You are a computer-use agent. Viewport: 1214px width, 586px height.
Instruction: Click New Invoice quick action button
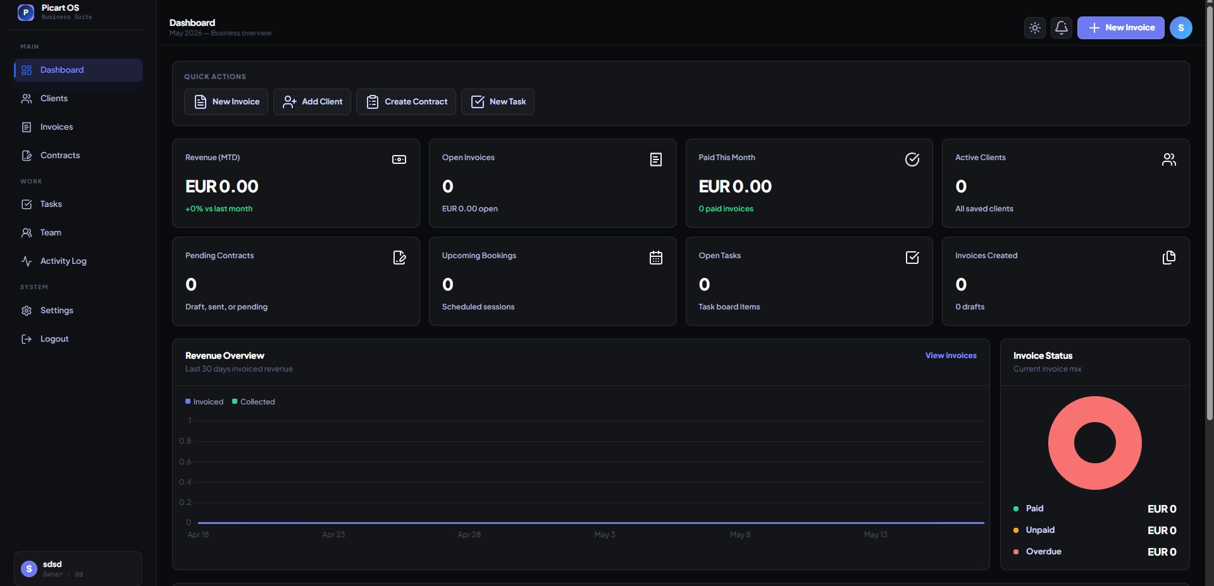click(x=226, y=102)
